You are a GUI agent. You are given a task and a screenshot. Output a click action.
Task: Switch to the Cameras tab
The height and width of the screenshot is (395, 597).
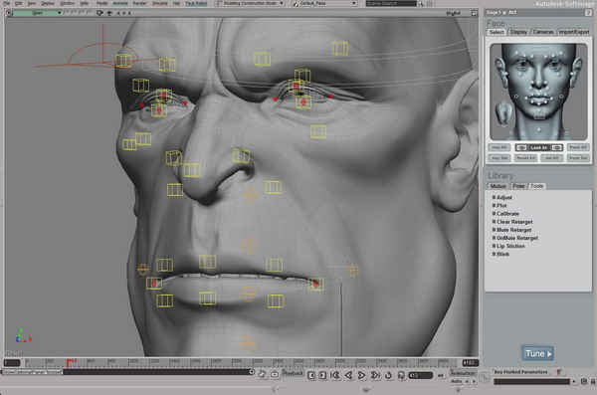click(543, 32)
